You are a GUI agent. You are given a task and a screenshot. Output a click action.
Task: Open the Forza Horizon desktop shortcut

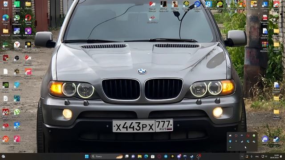coord(28,72)
